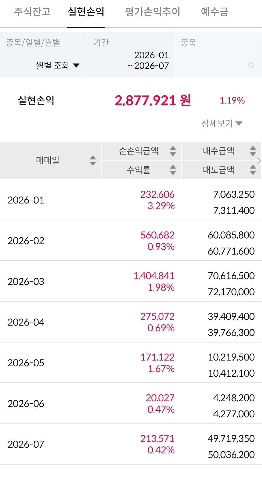Switch to the 주식잔고 tab
This screenshot has width=262, height=487.
coord(32,12)
